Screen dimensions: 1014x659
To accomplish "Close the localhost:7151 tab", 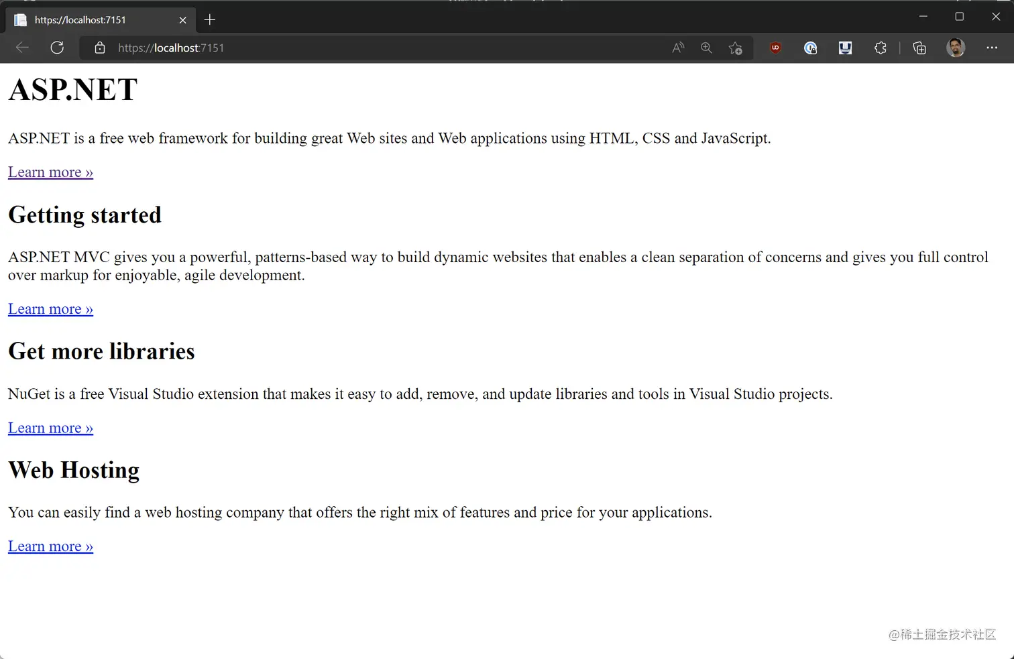I will pyautogui.click(x=182, y=20).
